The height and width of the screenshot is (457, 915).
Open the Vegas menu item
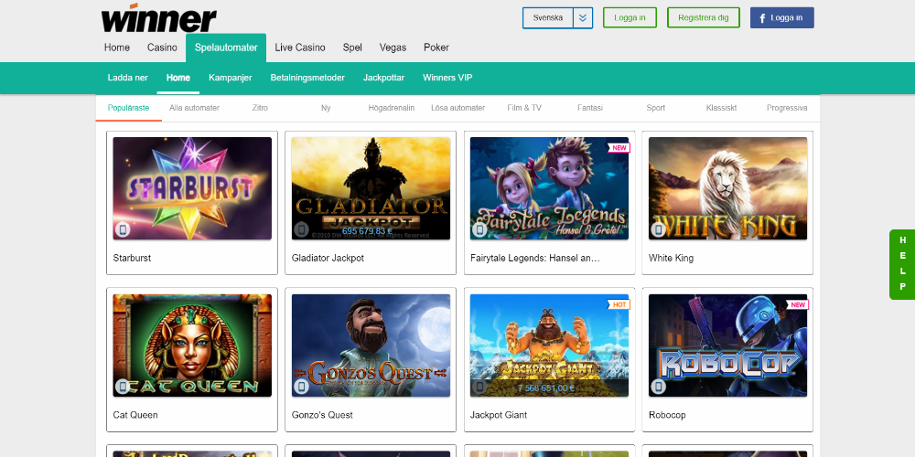393,48
